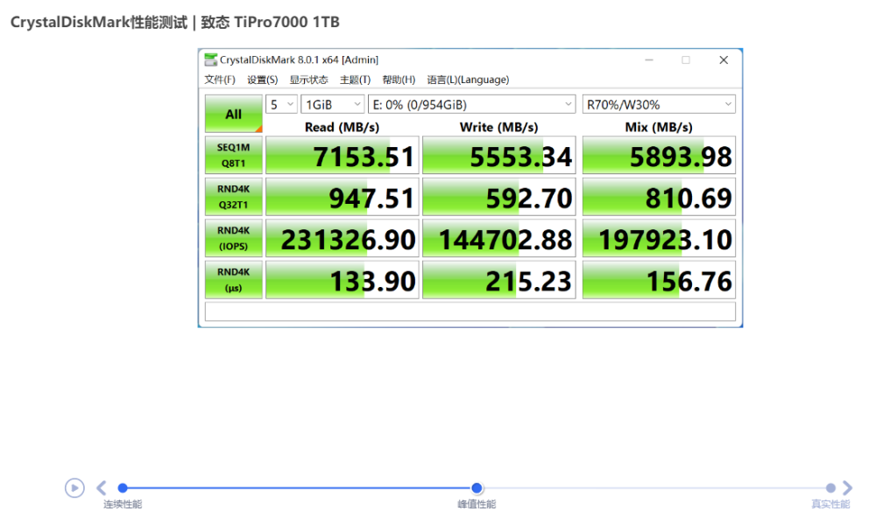Play the slideshow with the play button
This screenshot has height=518, width=876.
74,488
